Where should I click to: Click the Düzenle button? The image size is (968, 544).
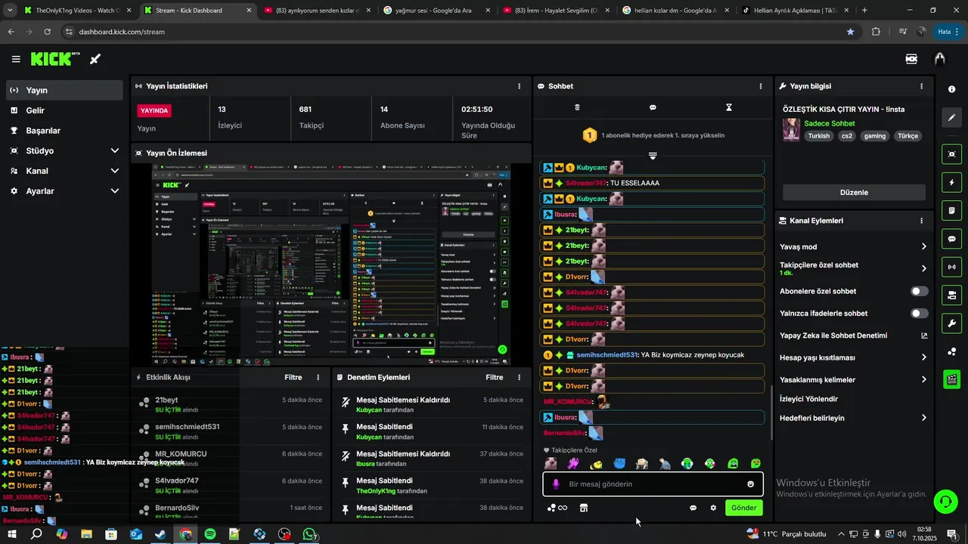click(854, 192)
